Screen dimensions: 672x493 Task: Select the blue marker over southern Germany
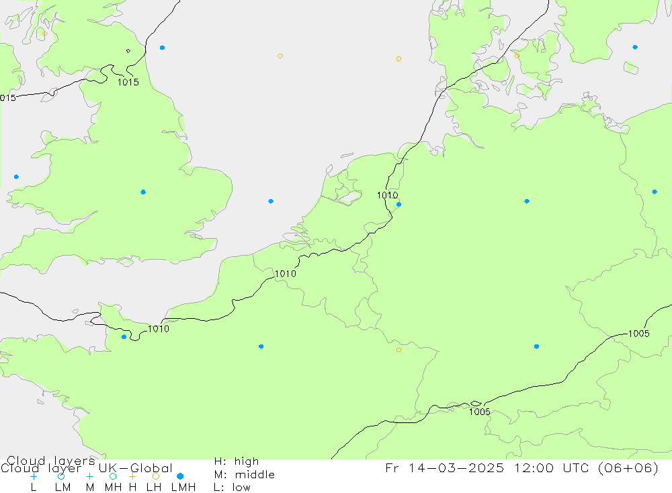click(x=536, y=346)
